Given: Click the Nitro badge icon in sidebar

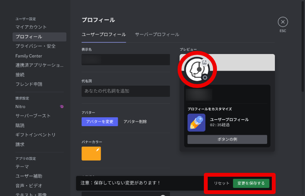Looking at the screenshot, I should pos(62,106).
